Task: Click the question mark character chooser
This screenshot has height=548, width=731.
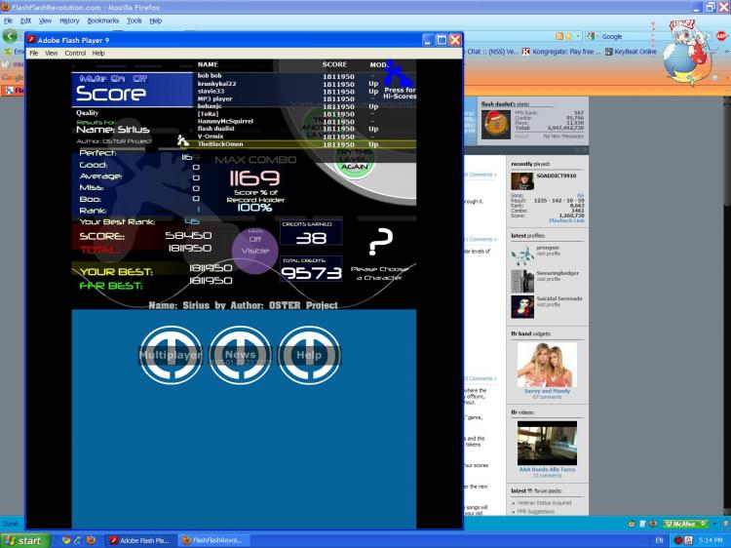Action: (380, 241)
